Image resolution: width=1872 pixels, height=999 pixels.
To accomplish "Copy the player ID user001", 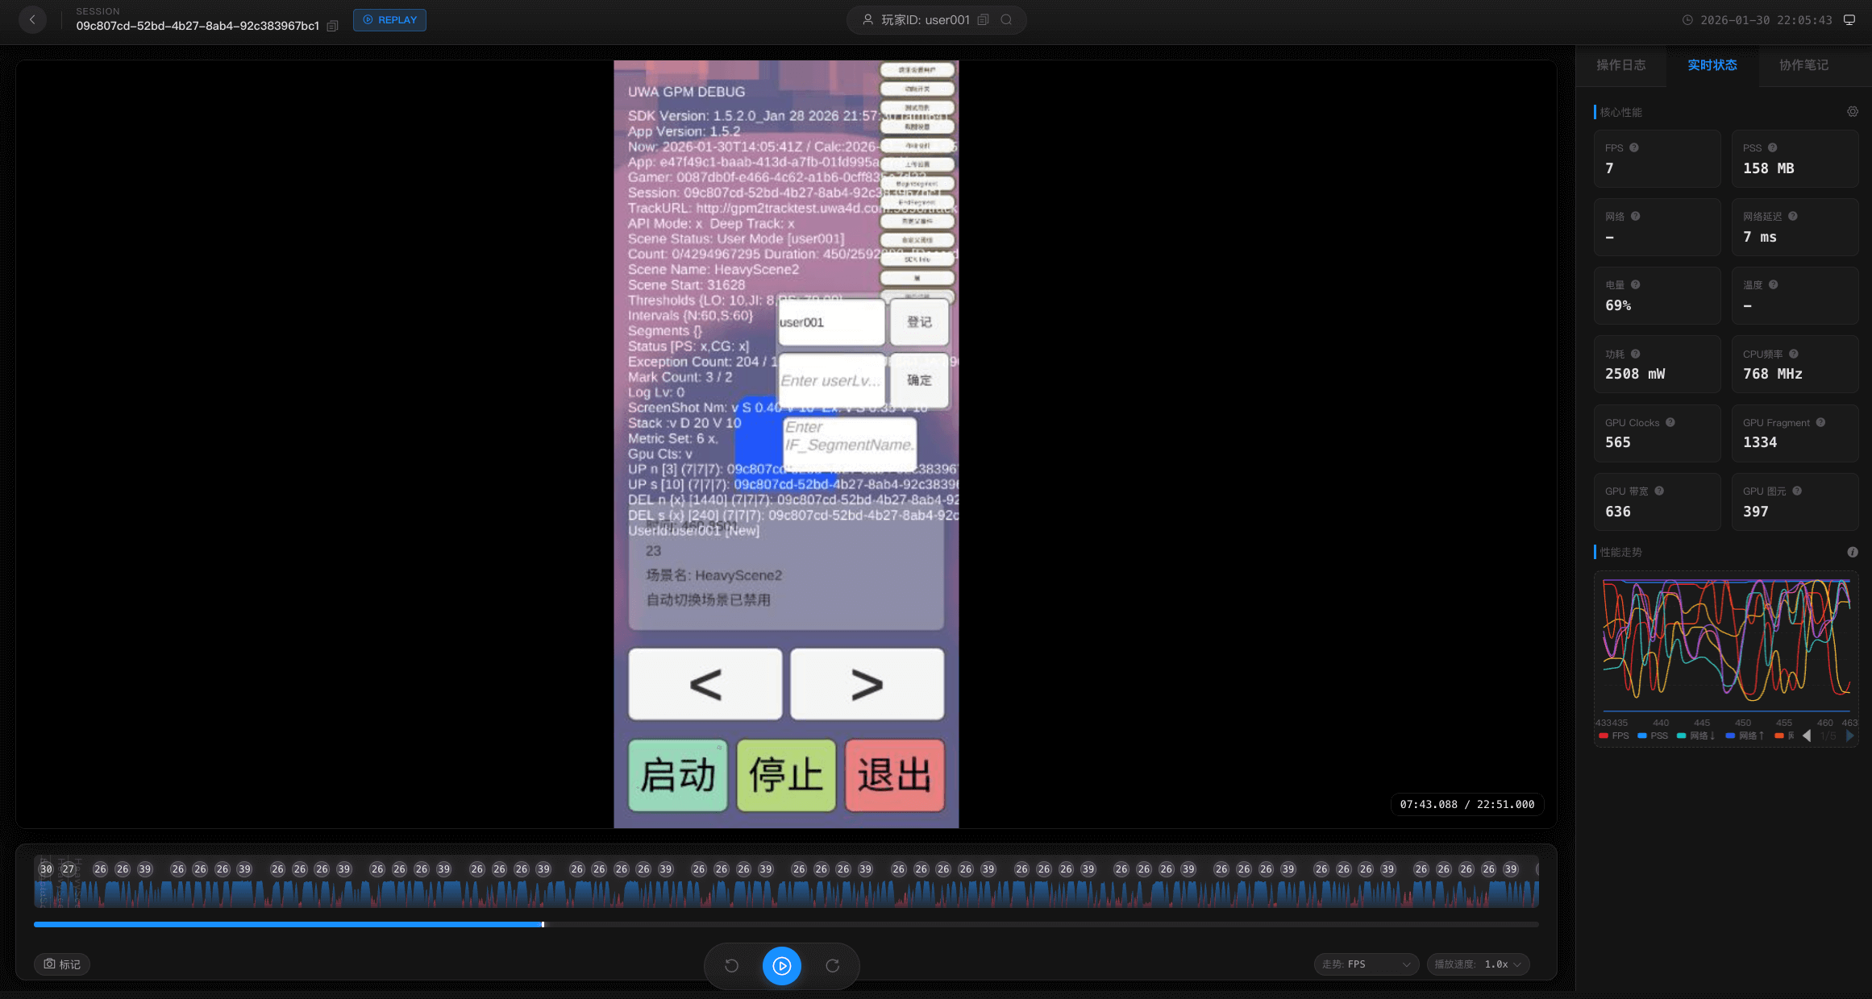I will point(983,19).
